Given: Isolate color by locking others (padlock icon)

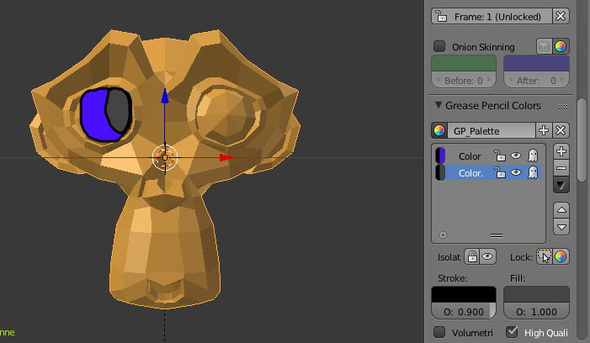Looking at the screenshot, I should [472, 256].
